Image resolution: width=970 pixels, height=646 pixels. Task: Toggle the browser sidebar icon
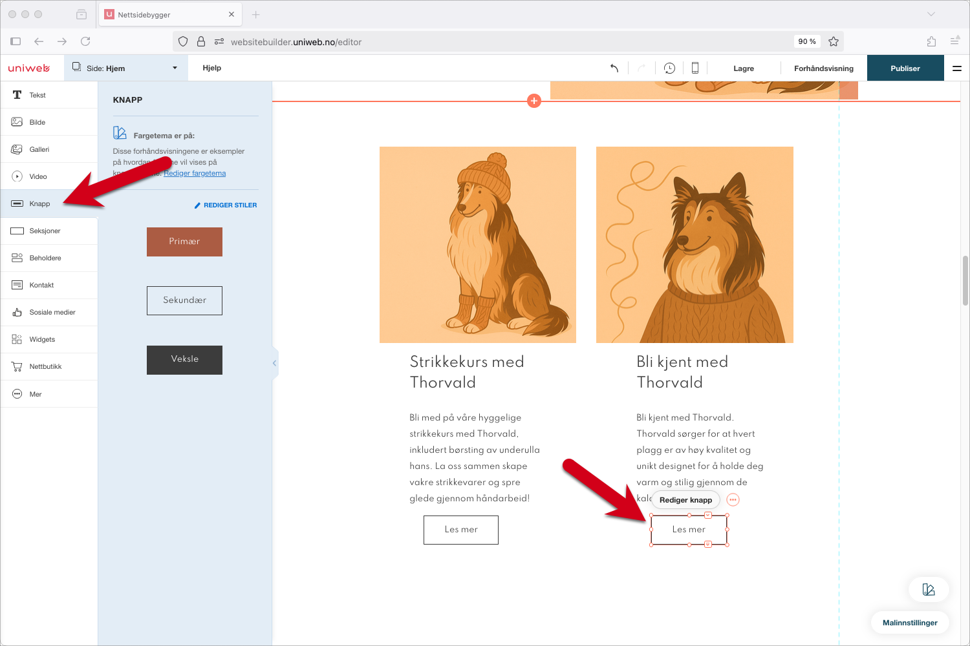point(16,41)
